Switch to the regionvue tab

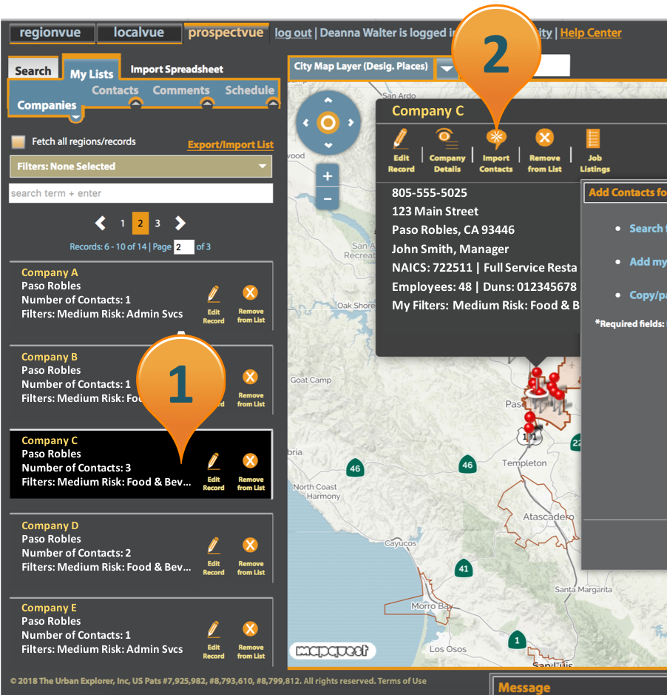click(52, 33)
